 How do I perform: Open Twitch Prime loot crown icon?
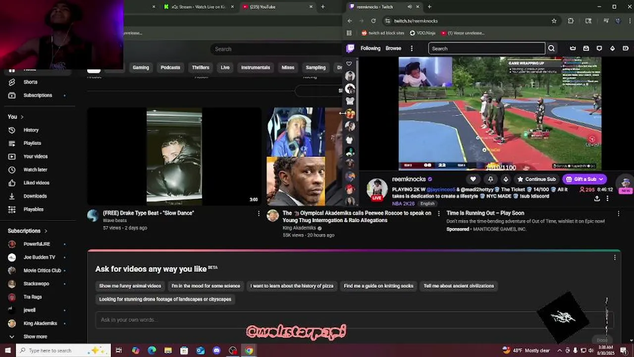tap(573, 49)
